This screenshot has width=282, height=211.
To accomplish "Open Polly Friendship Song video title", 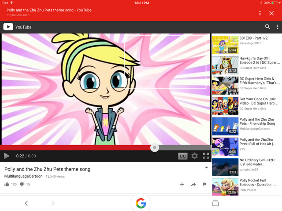I will (x=257, y=121).
